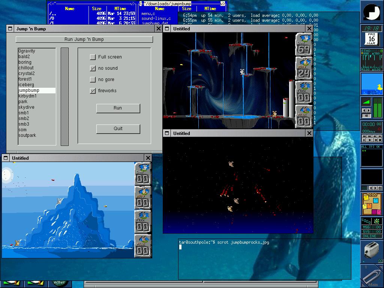Click the green volume mixer wedge
Screen dimensions: 384x288
tap(366, 102)
